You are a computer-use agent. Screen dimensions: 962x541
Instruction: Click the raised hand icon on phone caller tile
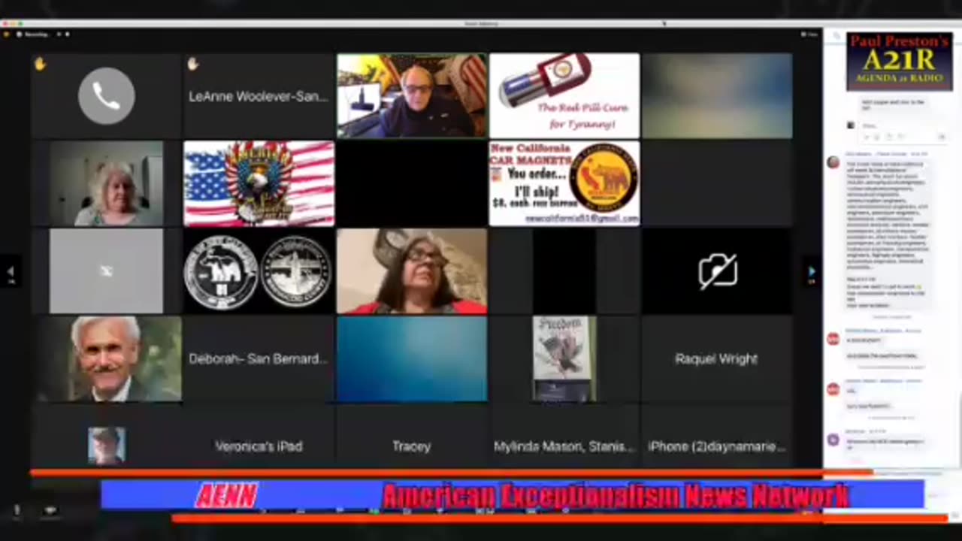40,65
